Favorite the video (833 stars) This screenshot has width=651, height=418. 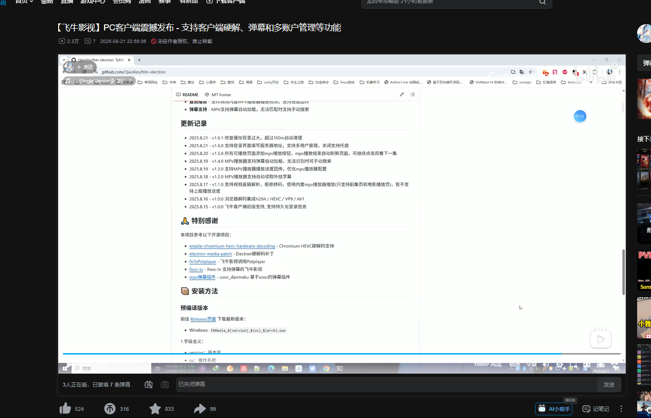[155, 408]
